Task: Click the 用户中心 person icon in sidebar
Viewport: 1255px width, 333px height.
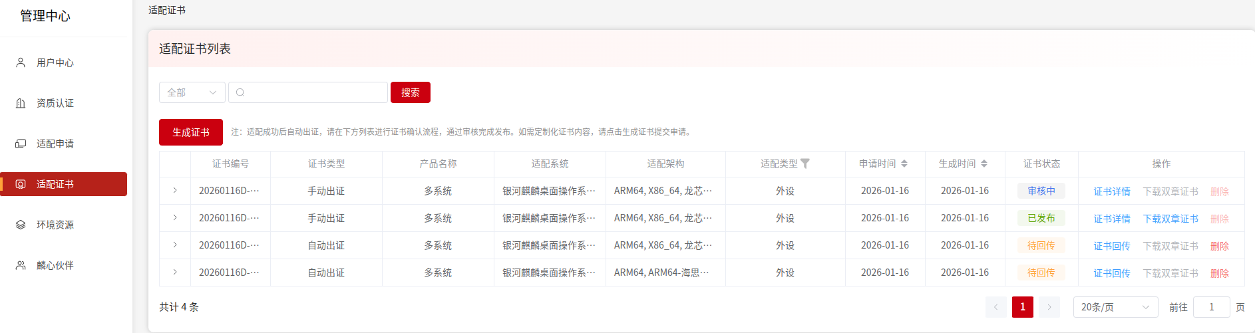Action: (x=21, y=62)
